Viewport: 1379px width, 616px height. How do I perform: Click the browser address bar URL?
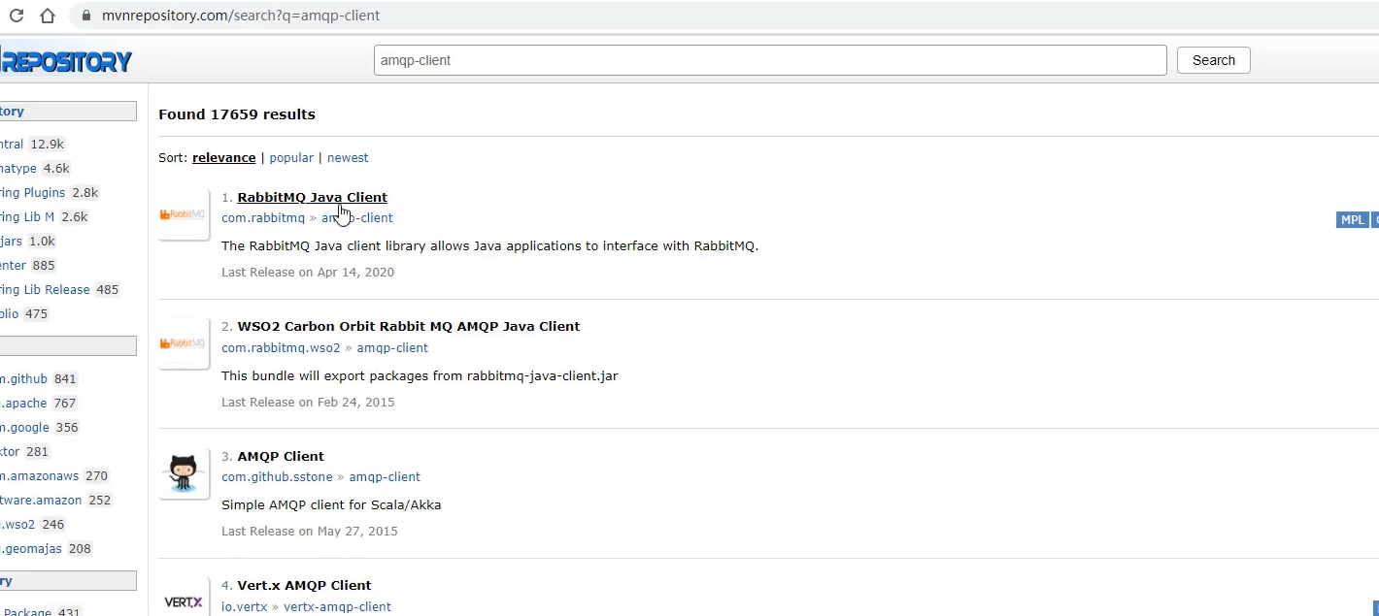(x=241, y=16)
